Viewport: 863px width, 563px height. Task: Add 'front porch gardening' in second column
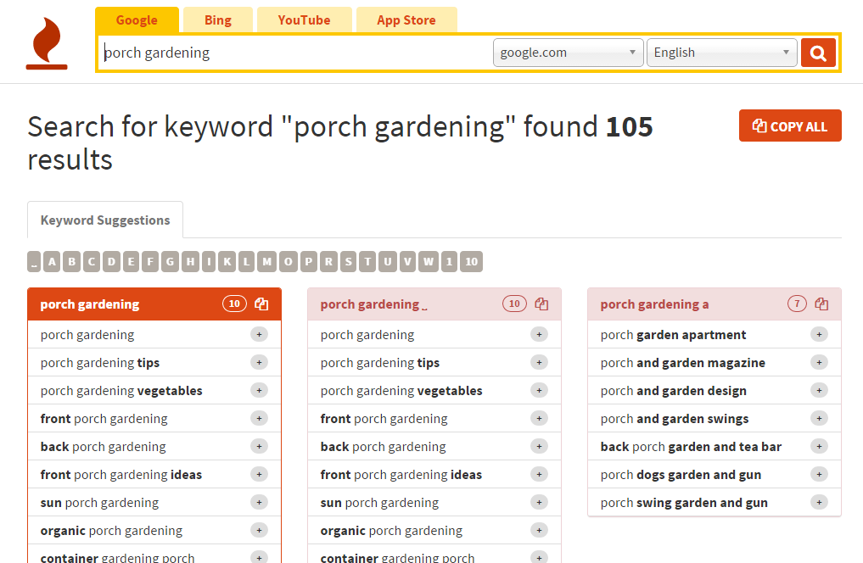pos(540,418)
